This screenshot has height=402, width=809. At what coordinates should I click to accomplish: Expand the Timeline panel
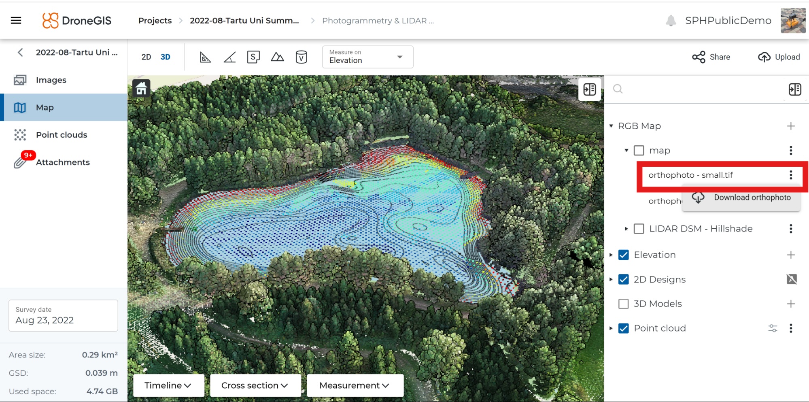168,385
